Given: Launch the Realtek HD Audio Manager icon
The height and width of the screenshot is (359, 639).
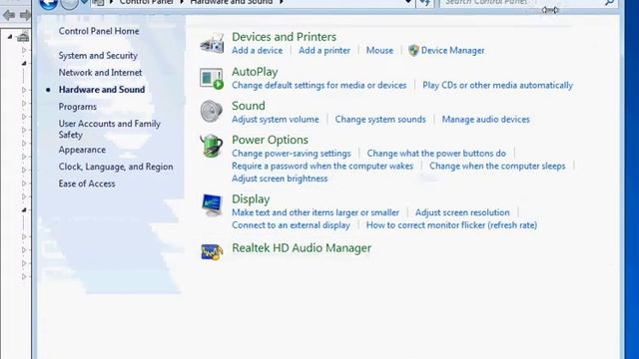Looking at the screenshot, I should pos(212,252).
